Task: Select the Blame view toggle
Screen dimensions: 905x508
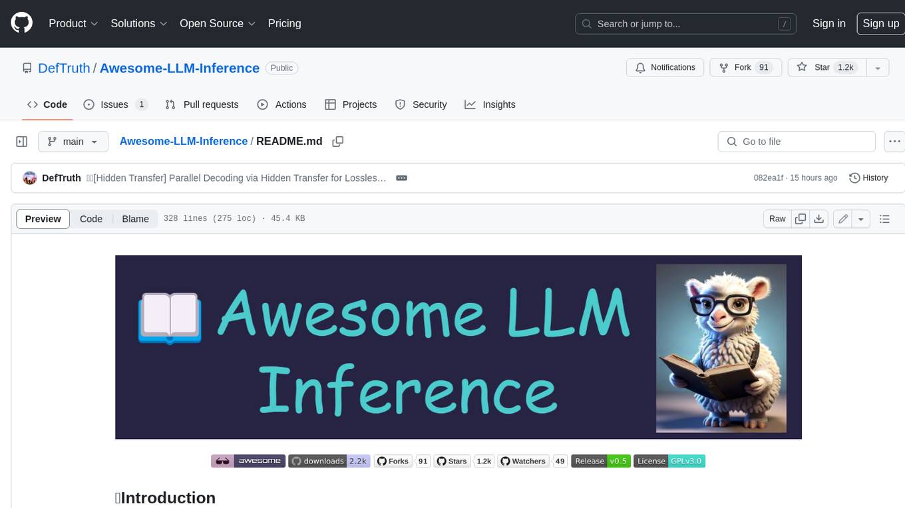Action: [x=135, y=219]
